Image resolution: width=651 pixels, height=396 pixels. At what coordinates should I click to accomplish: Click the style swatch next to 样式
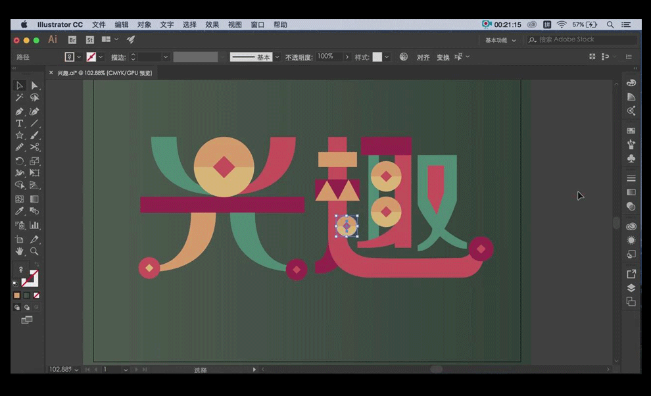click(377, 57)
